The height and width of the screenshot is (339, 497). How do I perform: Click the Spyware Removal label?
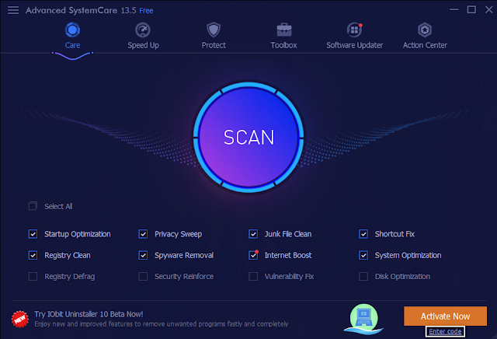coord(184,256)
